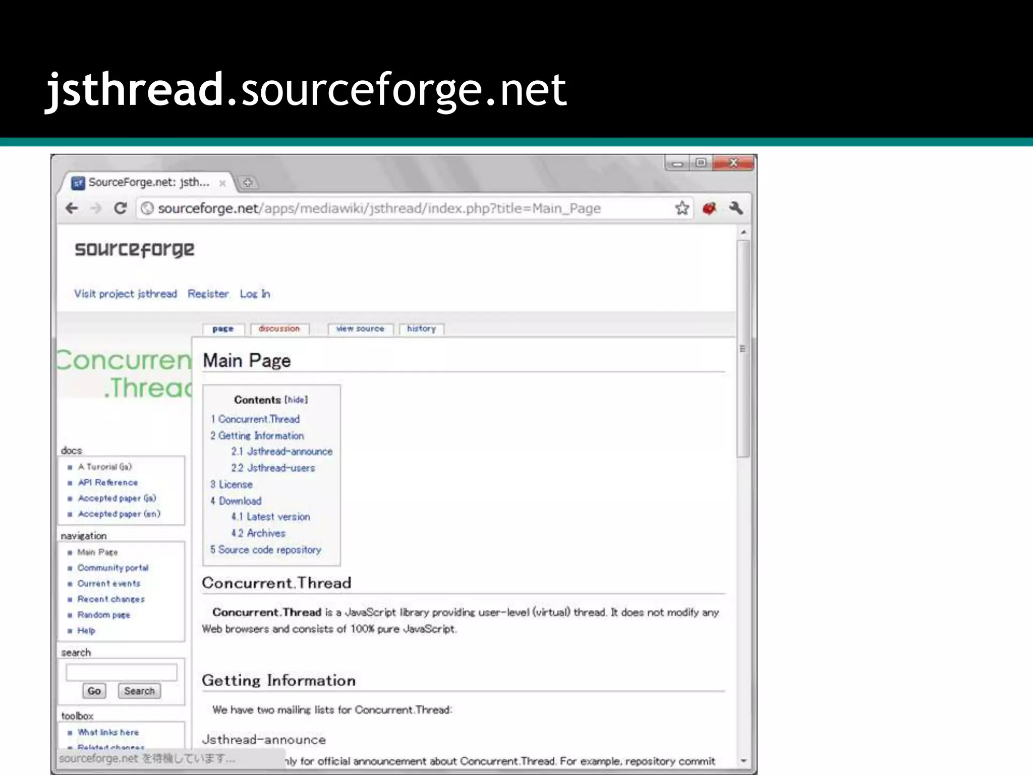Click the globe icon in the address bar
Image resolution: width=1033 pixels, height=775 pixels.
pyautogui.click(x=147, y=208)
